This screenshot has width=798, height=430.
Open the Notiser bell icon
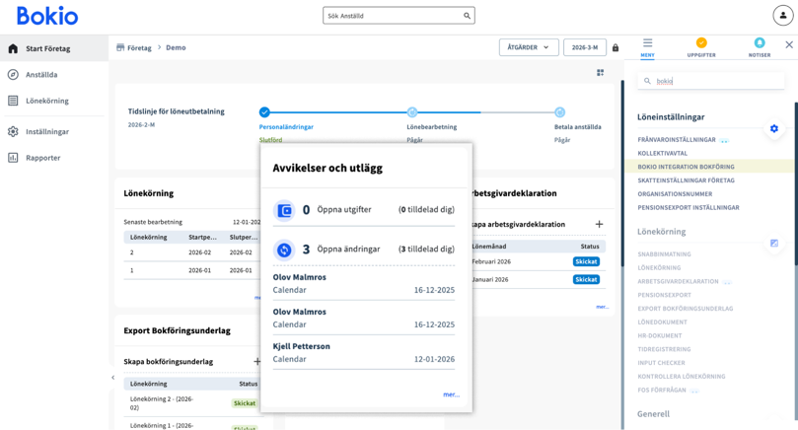click(759, 43)
